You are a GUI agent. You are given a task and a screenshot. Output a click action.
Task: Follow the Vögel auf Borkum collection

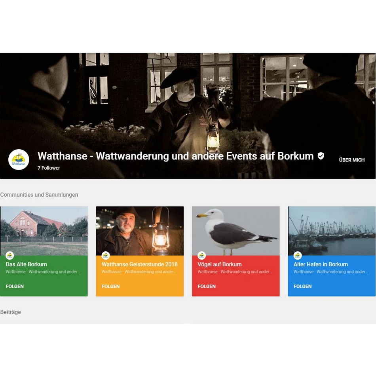[x=207, y=286]
